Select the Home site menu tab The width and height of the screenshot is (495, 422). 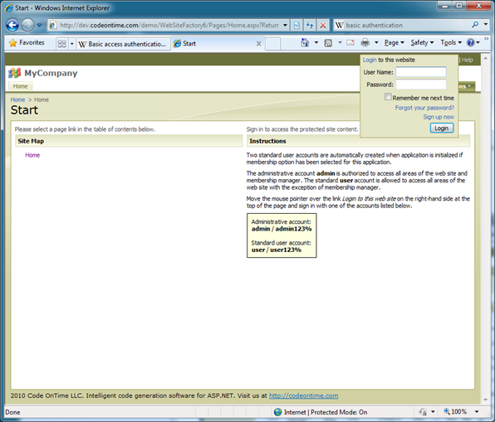point(20,86)
